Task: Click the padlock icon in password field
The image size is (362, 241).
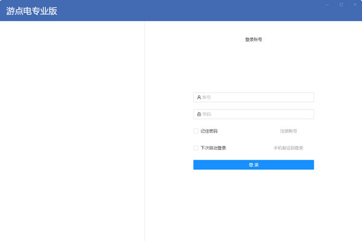Action: (198, 114)
